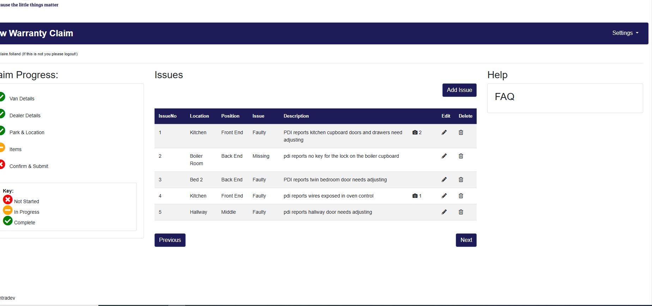Delete the Bed 2 issue row
The width and height of the screenshot is (652, 306).
[461, 180]
